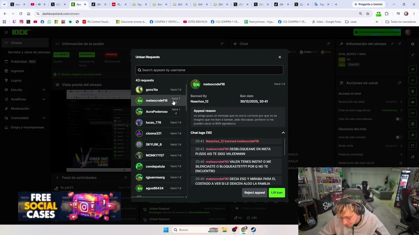Click the taskbar Buscar search box
The width and height of the screenshot is (419, 235).
click(195, 230)
